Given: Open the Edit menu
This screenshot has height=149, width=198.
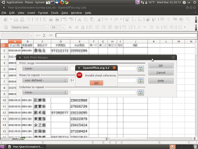Looking at the screenshot, I should (x=12, y=13).
